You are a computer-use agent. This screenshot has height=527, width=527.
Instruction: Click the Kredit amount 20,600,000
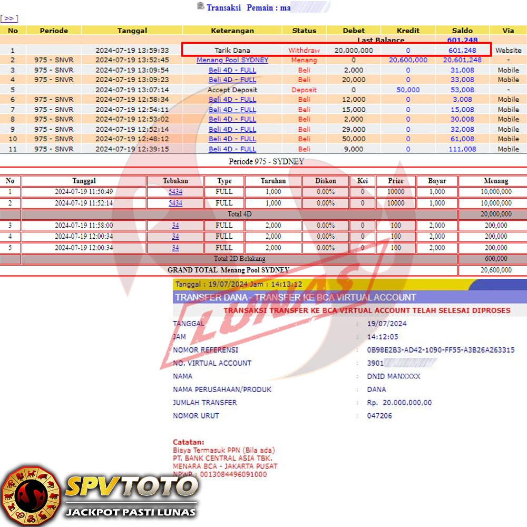408,60
